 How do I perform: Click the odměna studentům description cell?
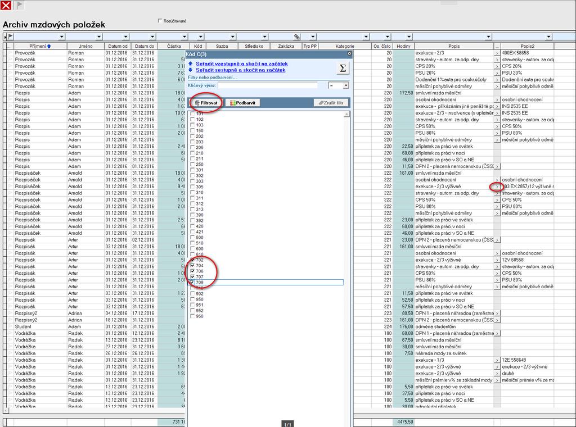(x=454, y=326)
